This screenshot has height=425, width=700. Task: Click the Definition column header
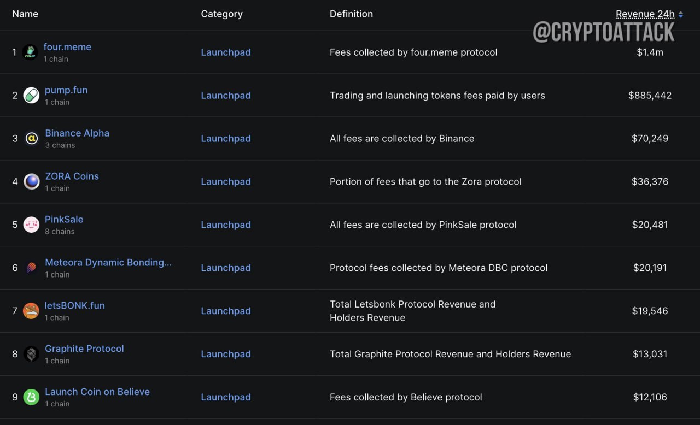tap(351, 14)
